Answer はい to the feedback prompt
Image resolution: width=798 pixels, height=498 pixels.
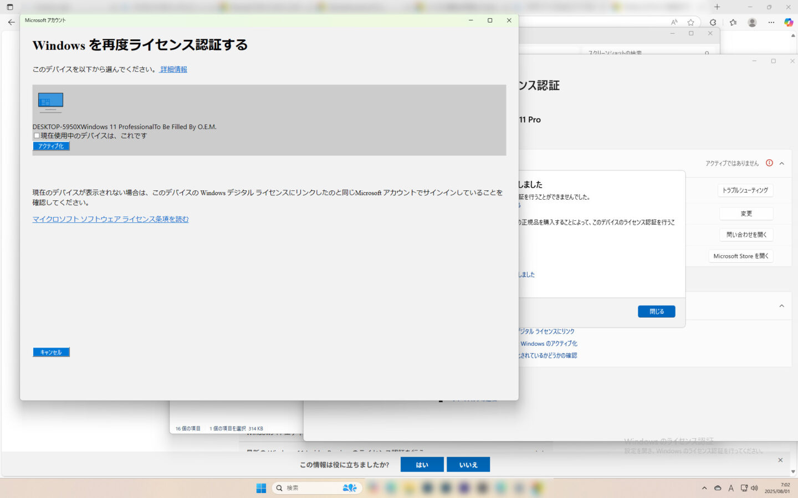pos(422,465)
